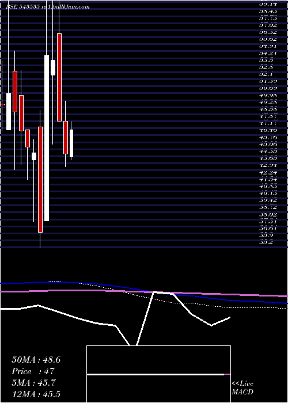Click the tallest white candlestick body
The width and height of the screenshot is (288, 403).
point(47,138)
